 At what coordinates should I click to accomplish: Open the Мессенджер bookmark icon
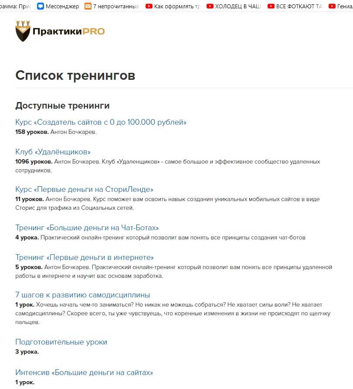(x=41, y=6)
